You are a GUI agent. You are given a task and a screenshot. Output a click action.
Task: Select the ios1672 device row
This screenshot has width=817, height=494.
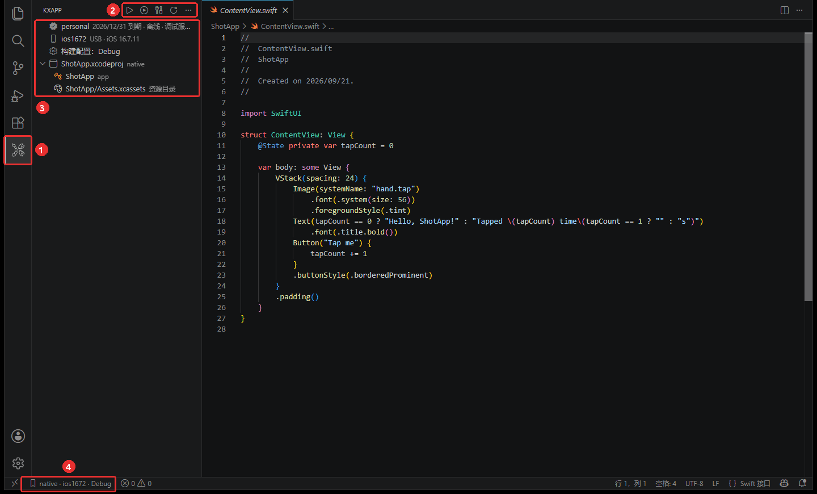(x=116, y=39)
